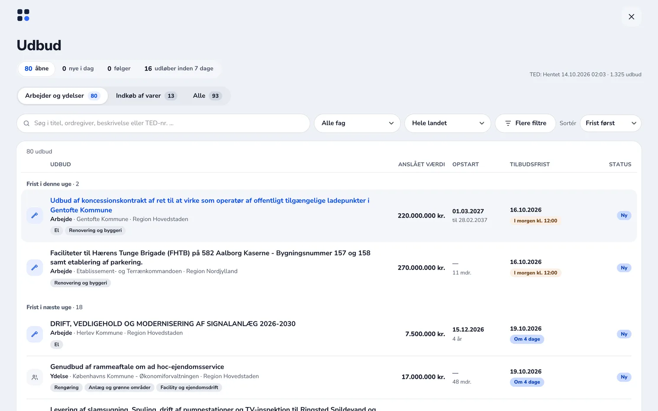
Task: Switch to the Indkøb af varer tab
Action: [x=146, y=96]
